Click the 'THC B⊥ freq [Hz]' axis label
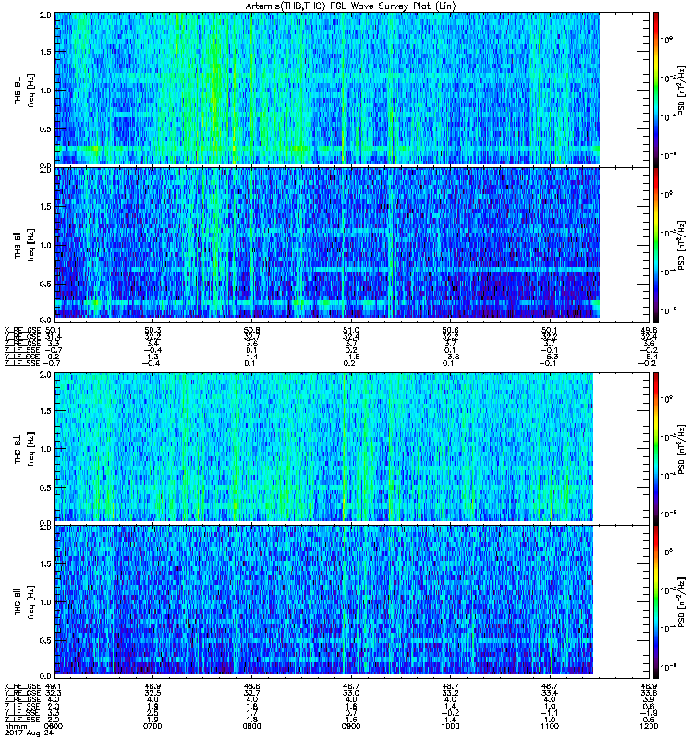This screenshot has width=693, height=739. [24, 448]
